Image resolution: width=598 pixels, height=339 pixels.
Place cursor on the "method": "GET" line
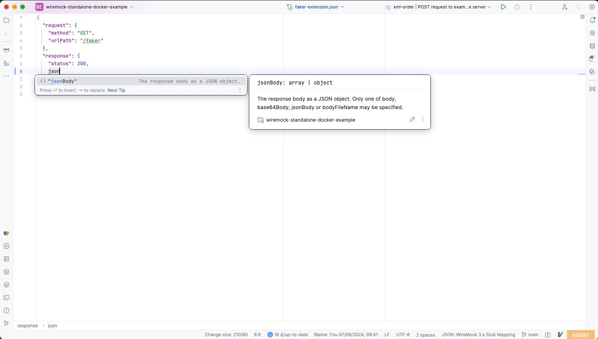(x=71, y=33)
